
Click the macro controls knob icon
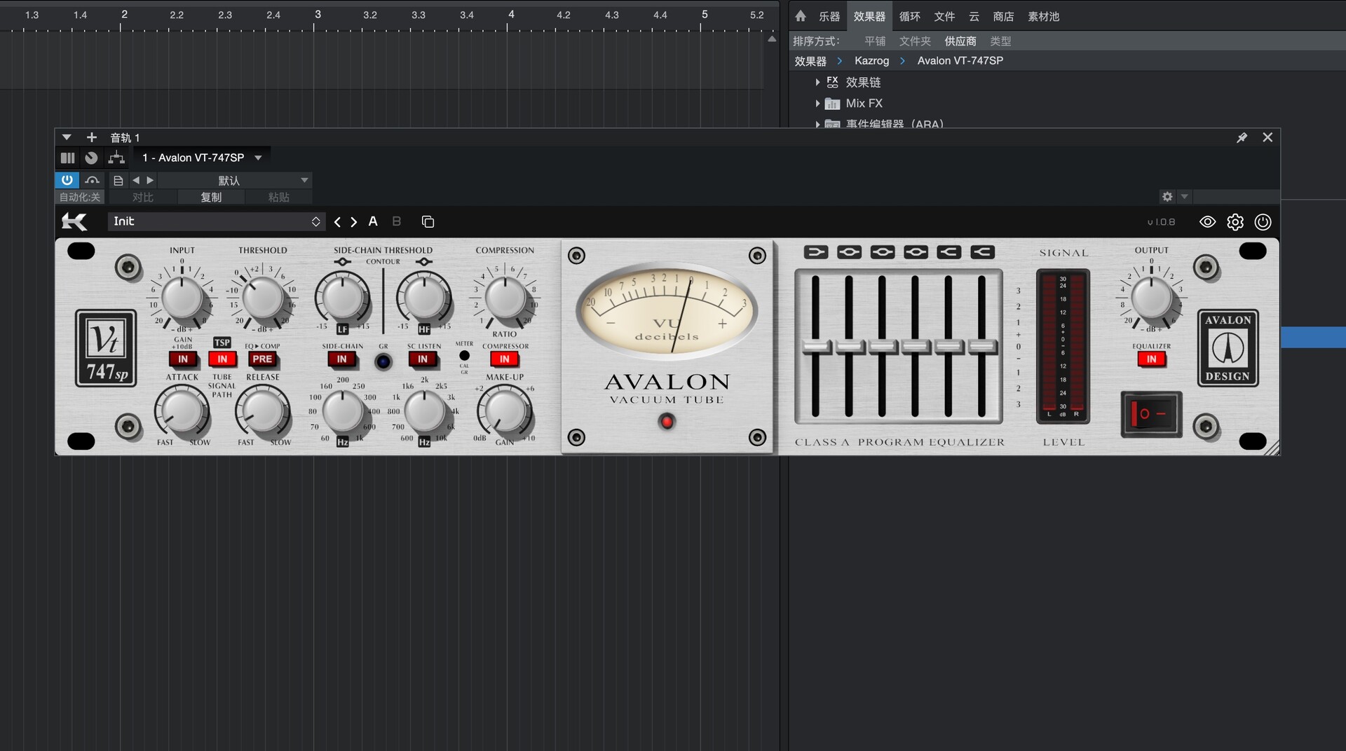(x=91, y=158)
